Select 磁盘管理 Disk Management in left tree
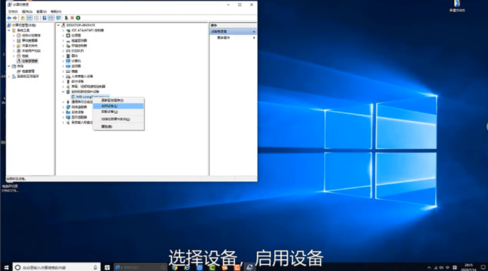 pos(28,71)
